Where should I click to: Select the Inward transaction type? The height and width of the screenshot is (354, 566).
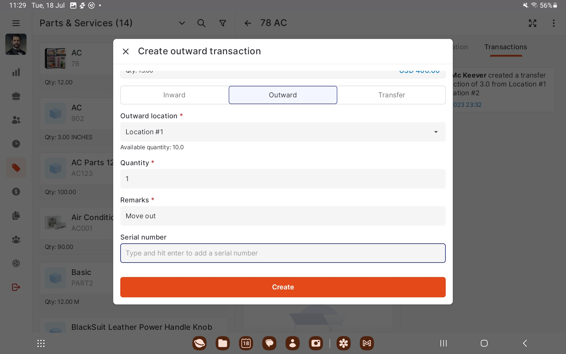[x=174, y=95]
